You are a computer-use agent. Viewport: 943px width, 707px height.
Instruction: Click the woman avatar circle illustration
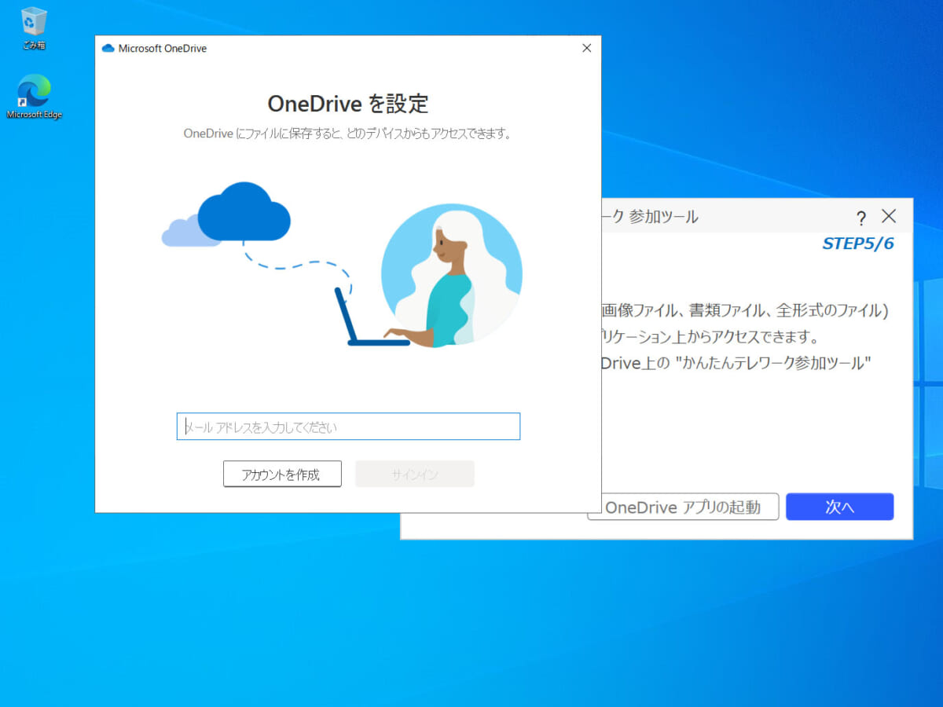451,274
